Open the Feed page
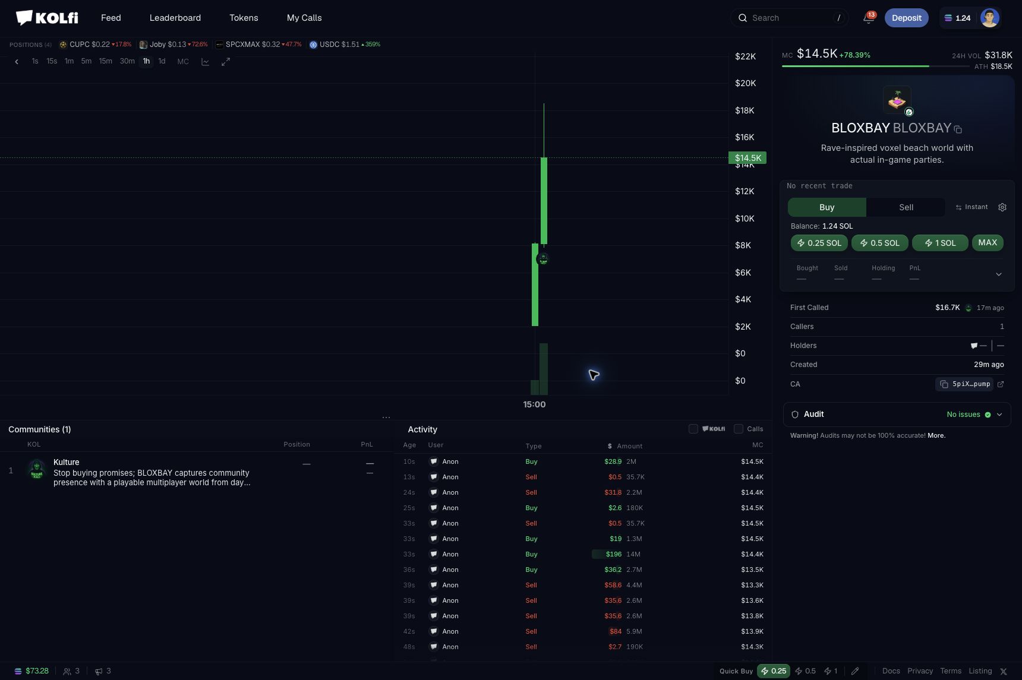The height and width of the screenshot is (680, 1022). [111, 18]
